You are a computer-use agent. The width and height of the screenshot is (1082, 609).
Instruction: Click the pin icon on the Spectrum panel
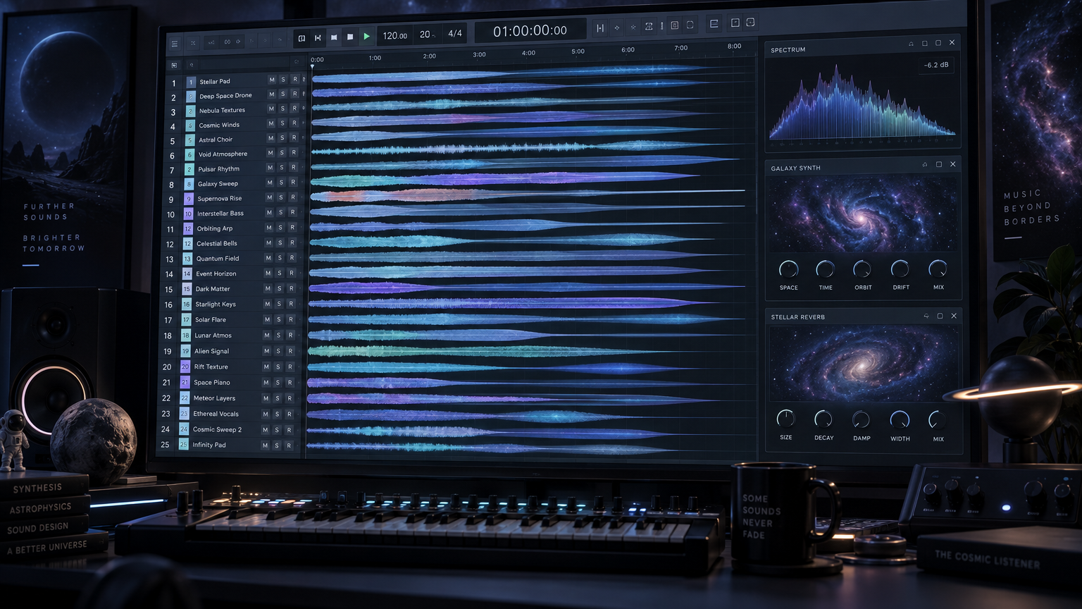[911, 44]
